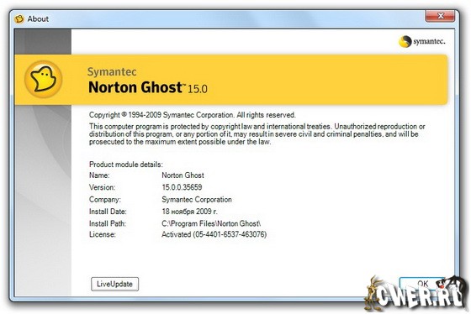Viewport: 471px width, 314px height.
Task: Click the About title text
Action: [x=38, y=19]
